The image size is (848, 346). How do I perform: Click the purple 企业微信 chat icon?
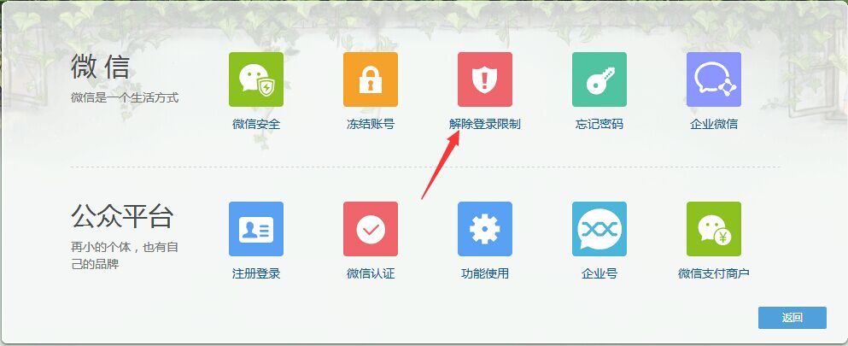pos(714,79)
